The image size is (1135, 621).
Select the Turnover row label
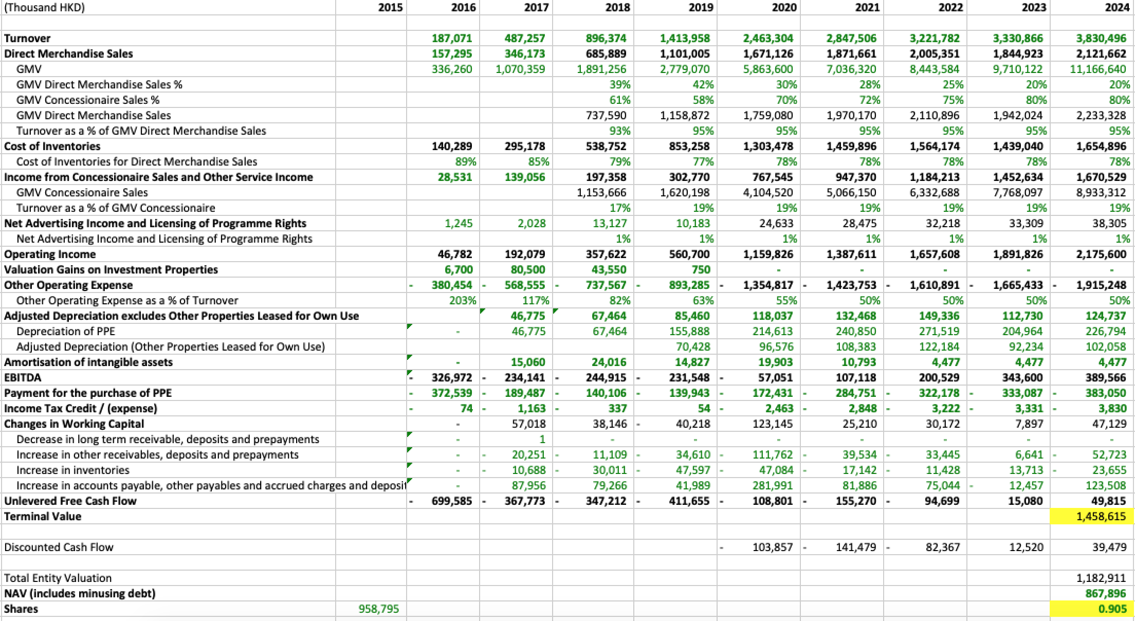(x=27, y=39)
